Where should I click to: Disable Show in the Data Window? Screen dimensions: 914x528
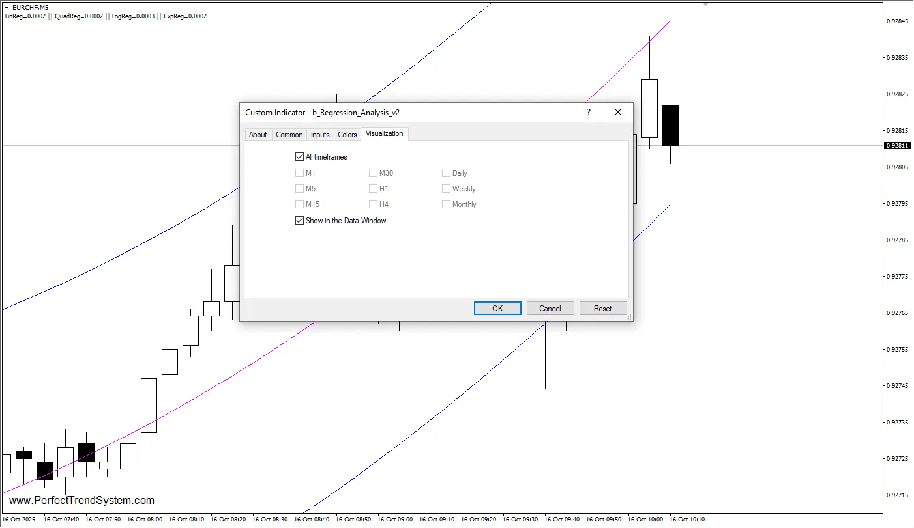[299, 220]
